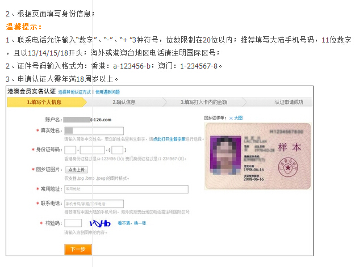Focus the 常用地址 address field
The height and width of the screenshot is (267, 355).
click(126, 189)
